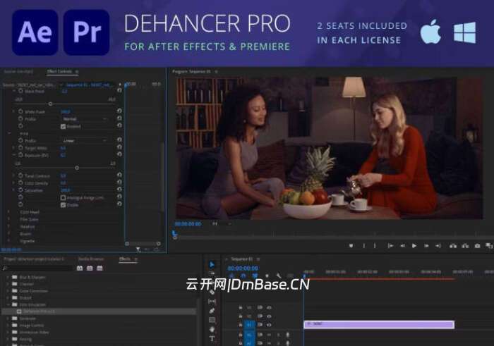
Task: Expand the Halation section
Action: tap(8, 226)
